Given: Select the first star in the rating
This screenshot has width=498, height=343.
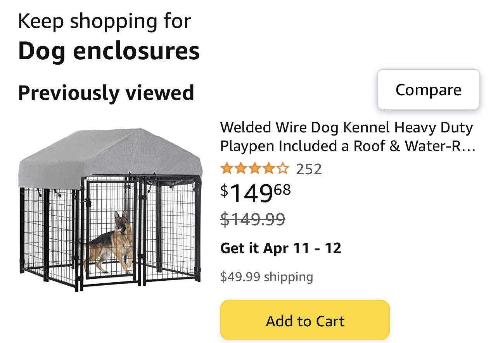Looking at the screenshot, I should point(227,168).
